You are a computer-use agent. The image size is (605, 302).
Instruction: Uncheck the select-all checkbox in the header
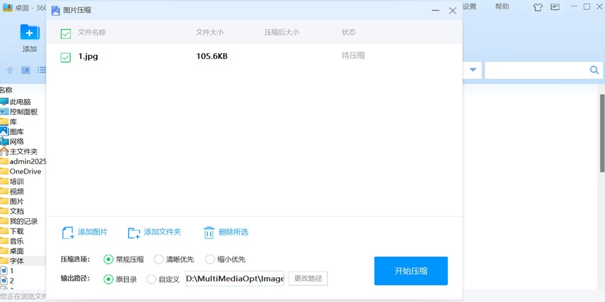(65, 33)
